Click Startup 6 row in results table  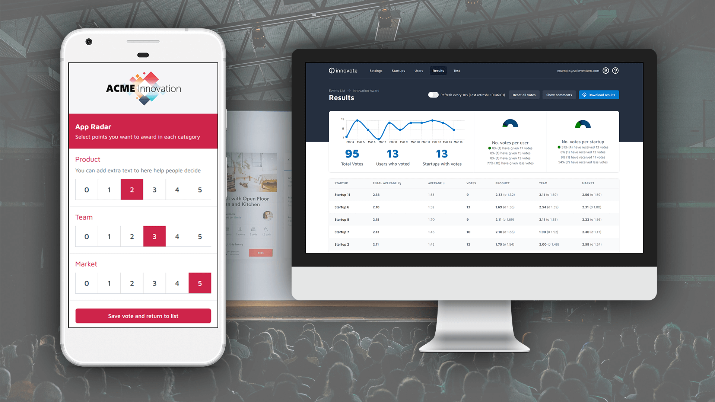(x=471, y=207)
